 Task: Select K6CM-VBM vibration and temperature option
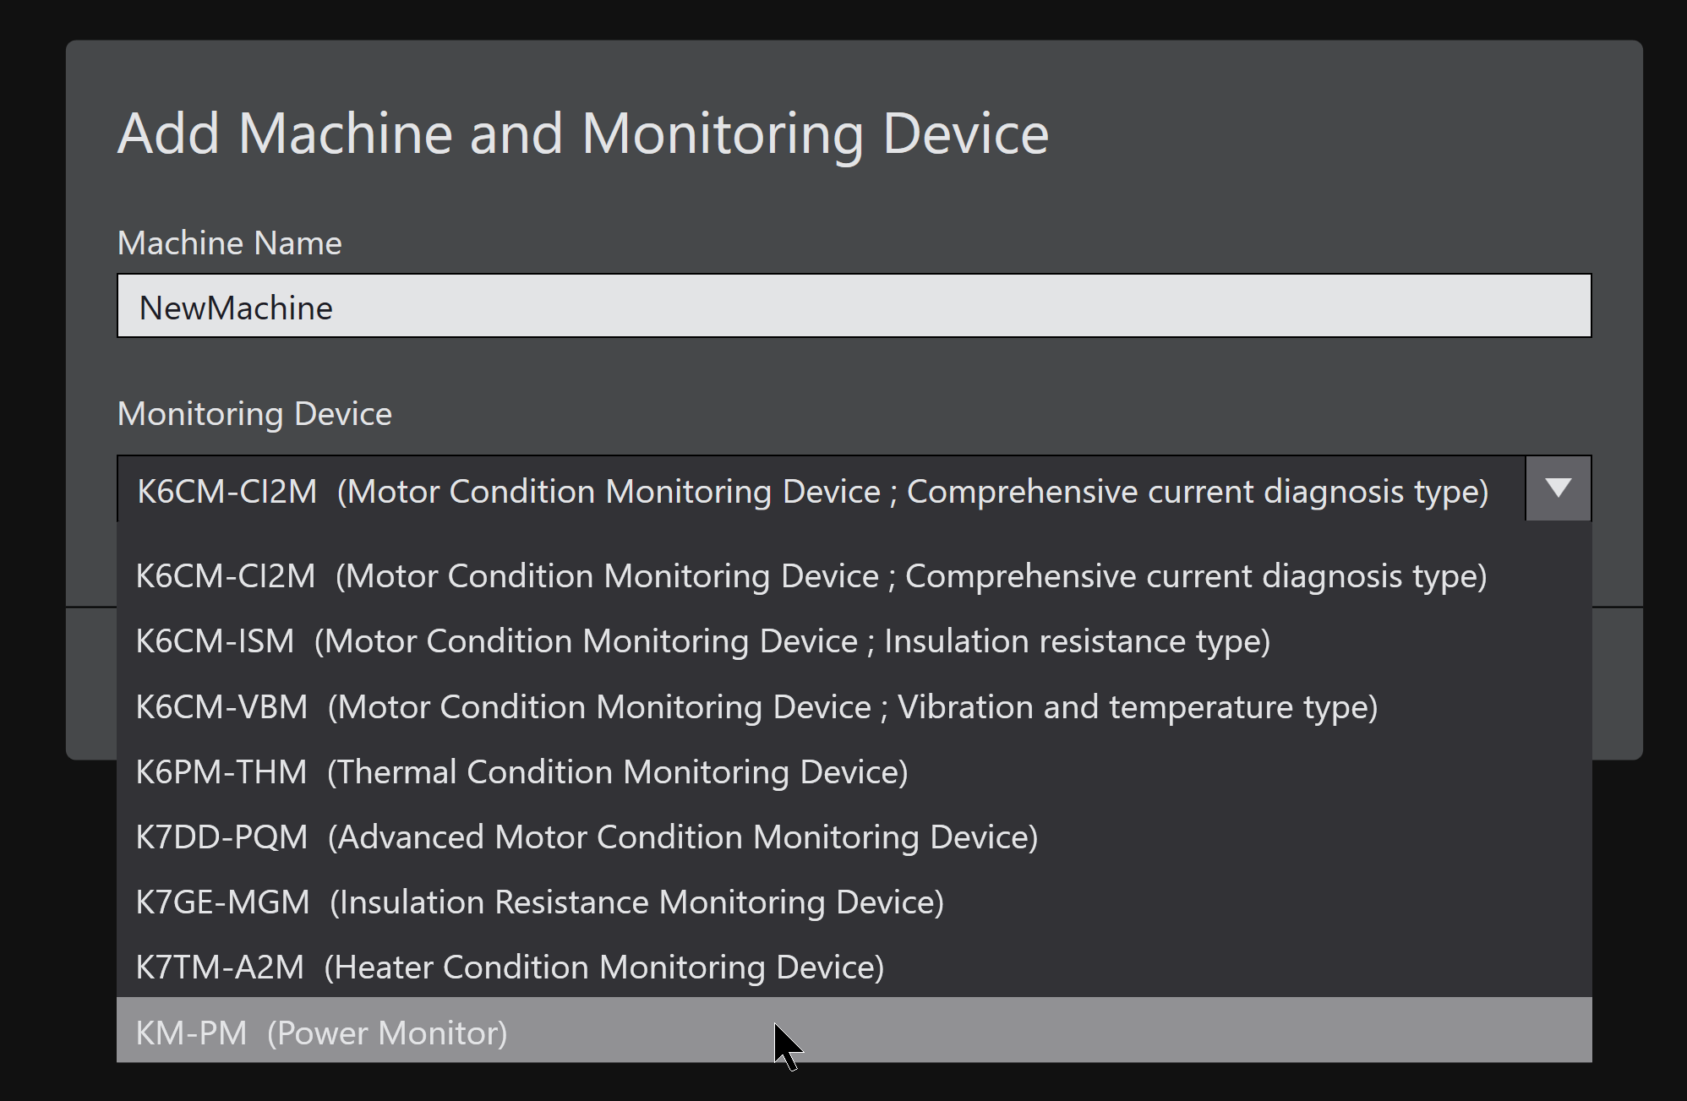coord(756,706)
